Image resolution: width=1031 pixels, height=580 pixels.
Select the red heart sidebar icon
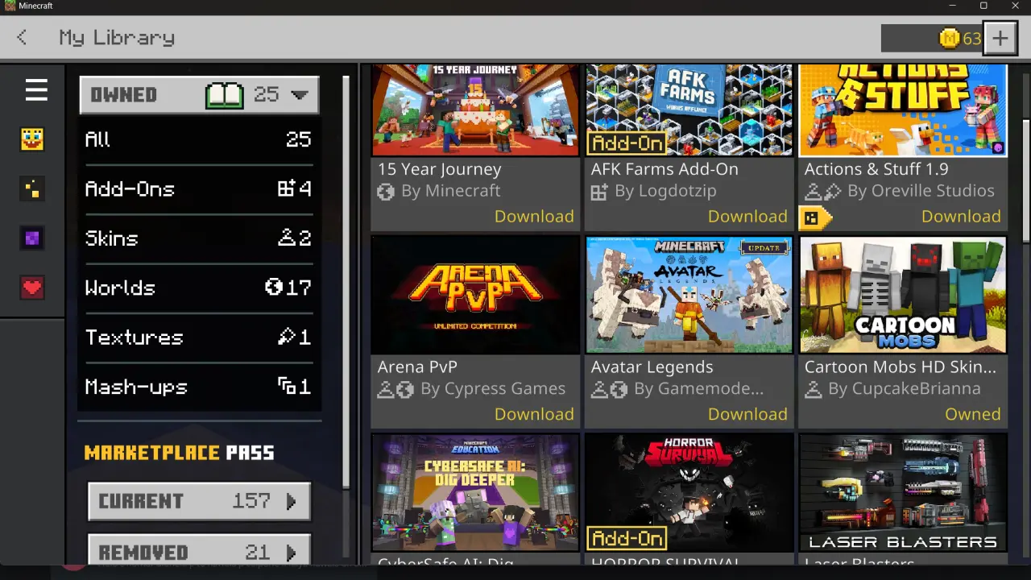[x=32, y=288]
